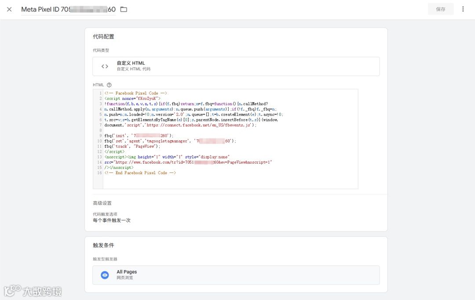Open the HTML help question mark icon
This screenshot has width=475, height=300.
(x=109, y=85)
